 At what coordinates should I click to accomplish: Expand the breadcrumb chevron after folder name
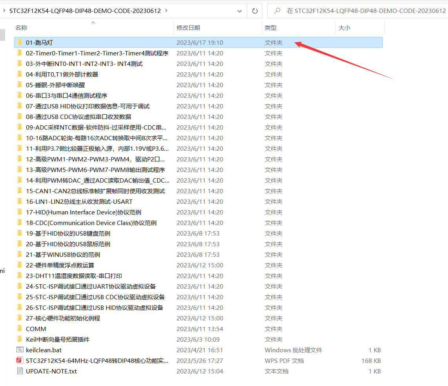coord(166,11)
